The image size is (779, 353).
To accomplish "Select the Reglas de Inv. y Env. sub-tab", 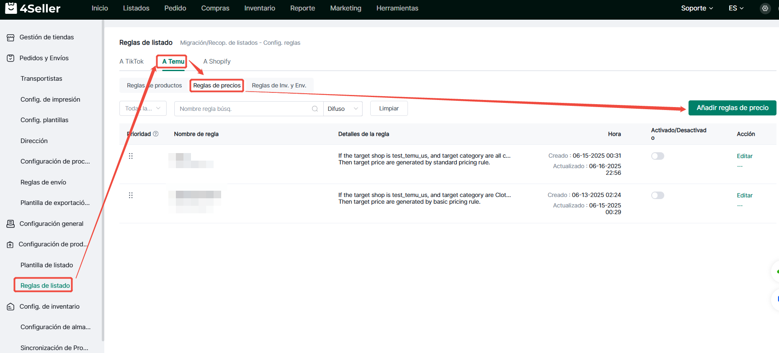I will [279, 85].
